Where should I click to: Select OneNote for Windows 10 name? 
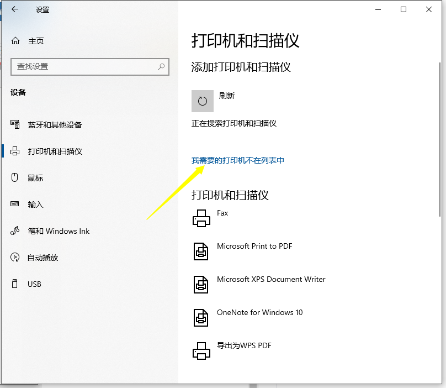pos(259,312)
